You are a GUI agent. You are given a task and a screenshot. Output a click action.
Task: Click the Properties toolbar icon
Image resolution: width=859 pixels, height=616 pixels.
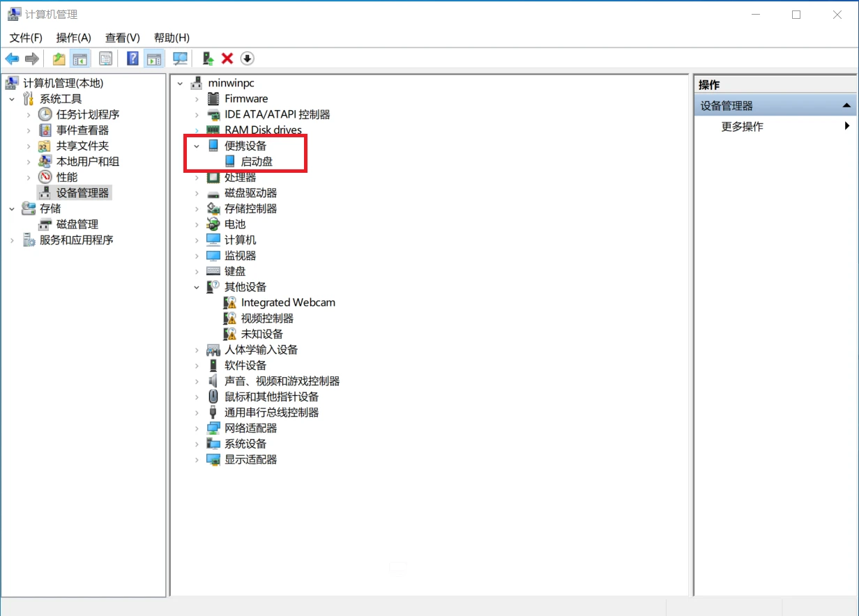tap(105, 59)
